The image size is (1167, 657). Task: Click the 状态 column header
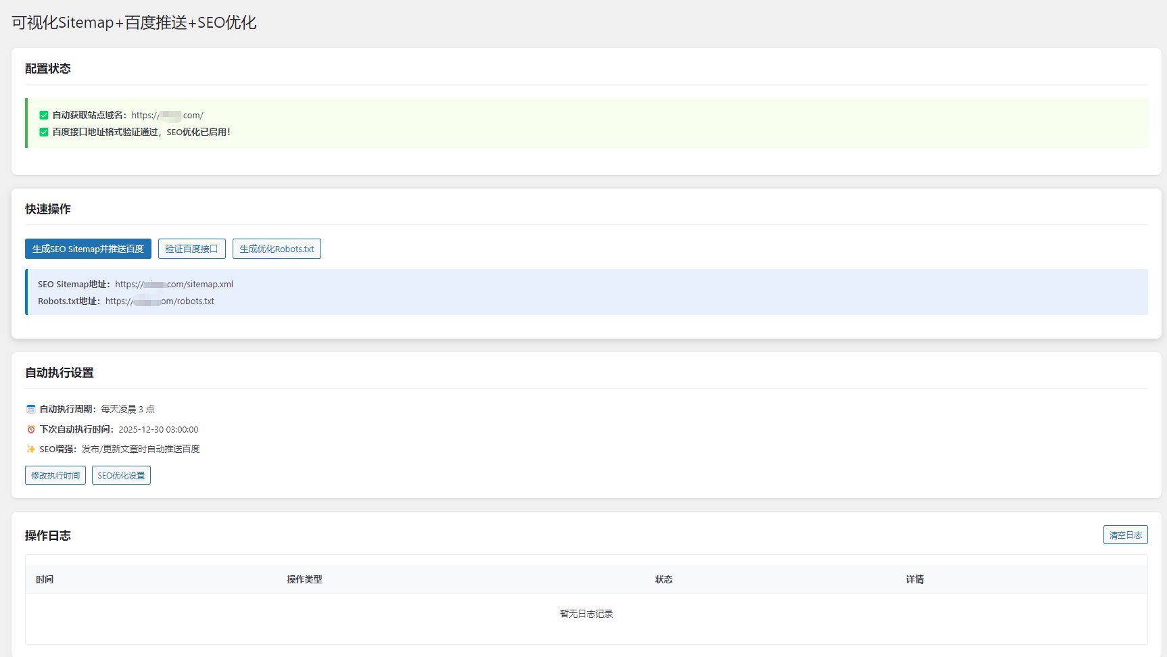click(664, 579)
